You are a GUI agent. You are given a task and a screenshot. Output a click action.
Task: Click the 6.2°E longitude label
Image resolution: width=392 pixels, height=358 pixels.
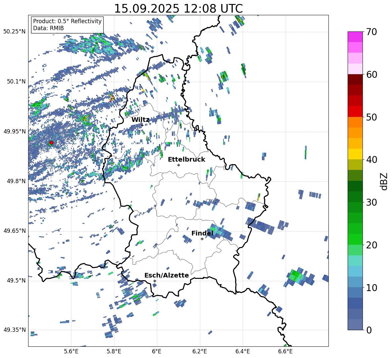200,351
